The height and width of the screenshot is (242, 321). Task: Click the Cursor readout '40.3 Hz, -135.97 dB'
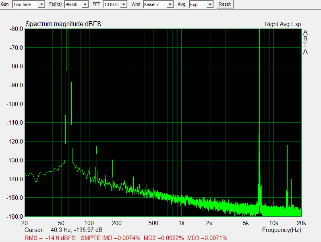77,230
